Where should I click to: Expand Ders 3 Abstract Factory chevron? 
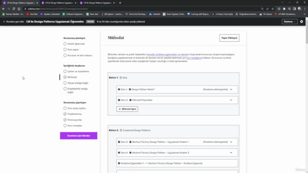(x=231, y=142)
